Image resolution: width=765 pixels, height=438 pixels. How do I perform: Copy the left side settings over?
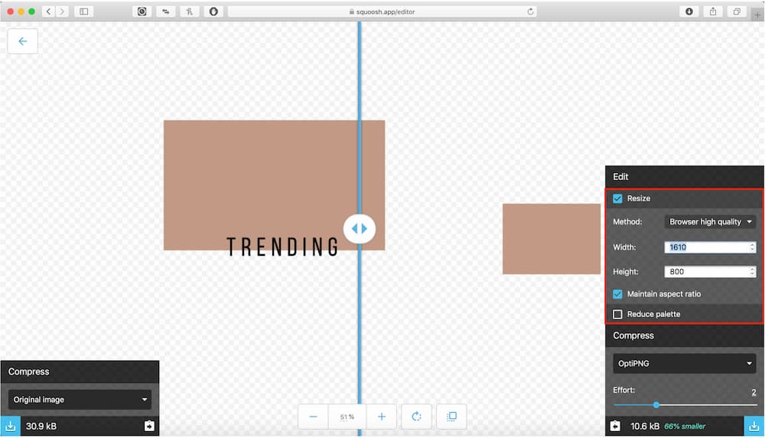149,426
